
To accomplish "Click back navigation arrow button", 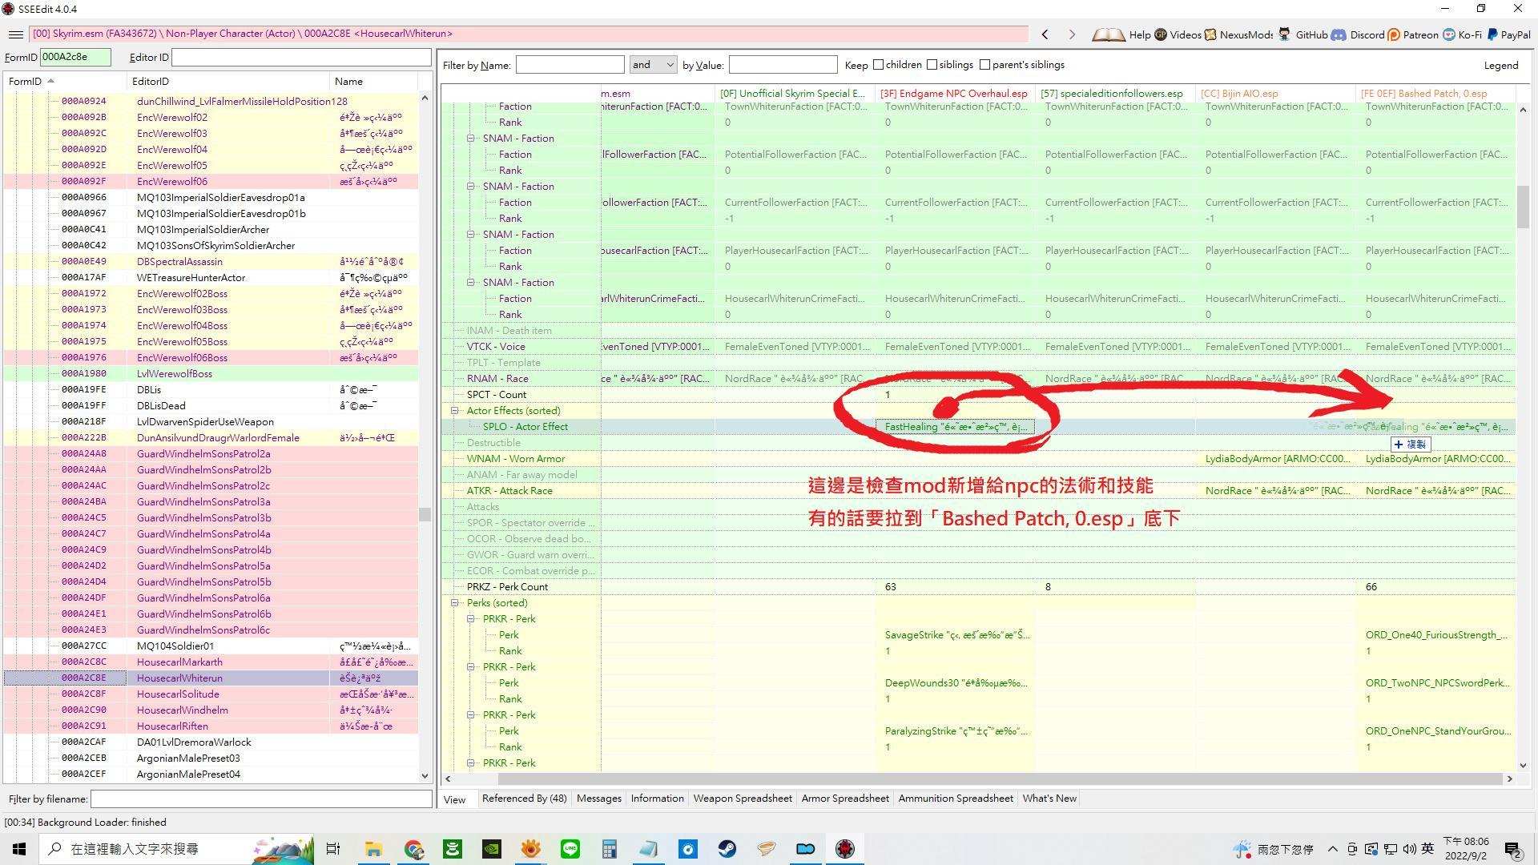I will 1045,34.
